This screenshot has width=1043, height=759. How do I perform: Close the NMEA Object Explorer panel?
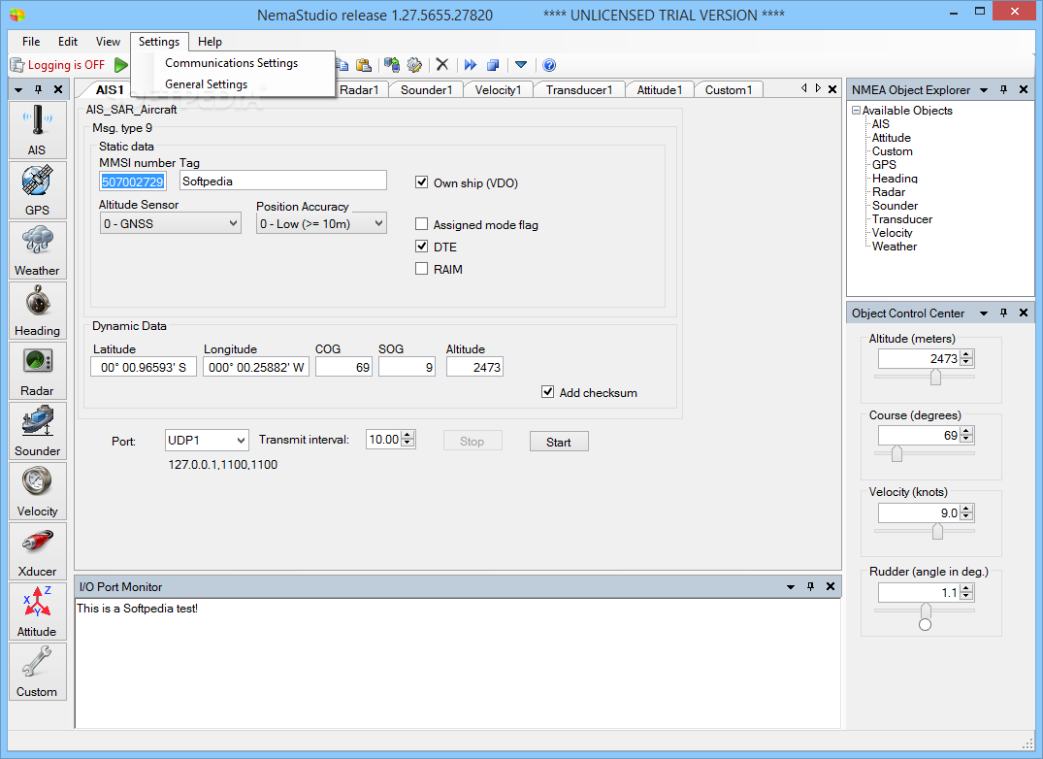tap(1024, 89)
